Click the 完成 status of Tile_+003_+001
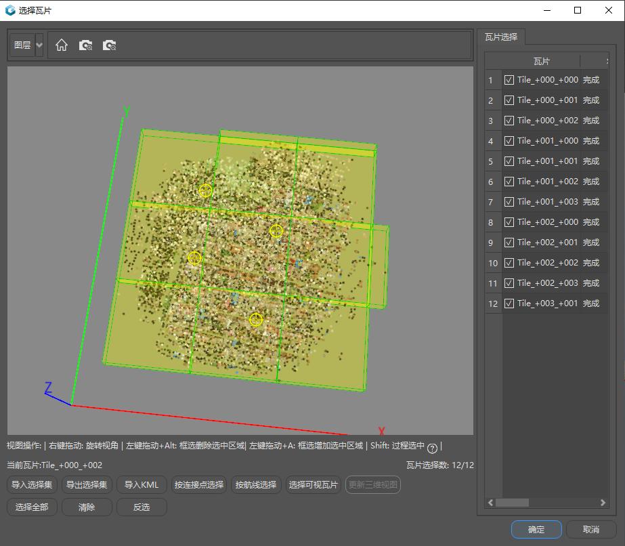Viewport: 625px width, 546px height. point(591,303)
